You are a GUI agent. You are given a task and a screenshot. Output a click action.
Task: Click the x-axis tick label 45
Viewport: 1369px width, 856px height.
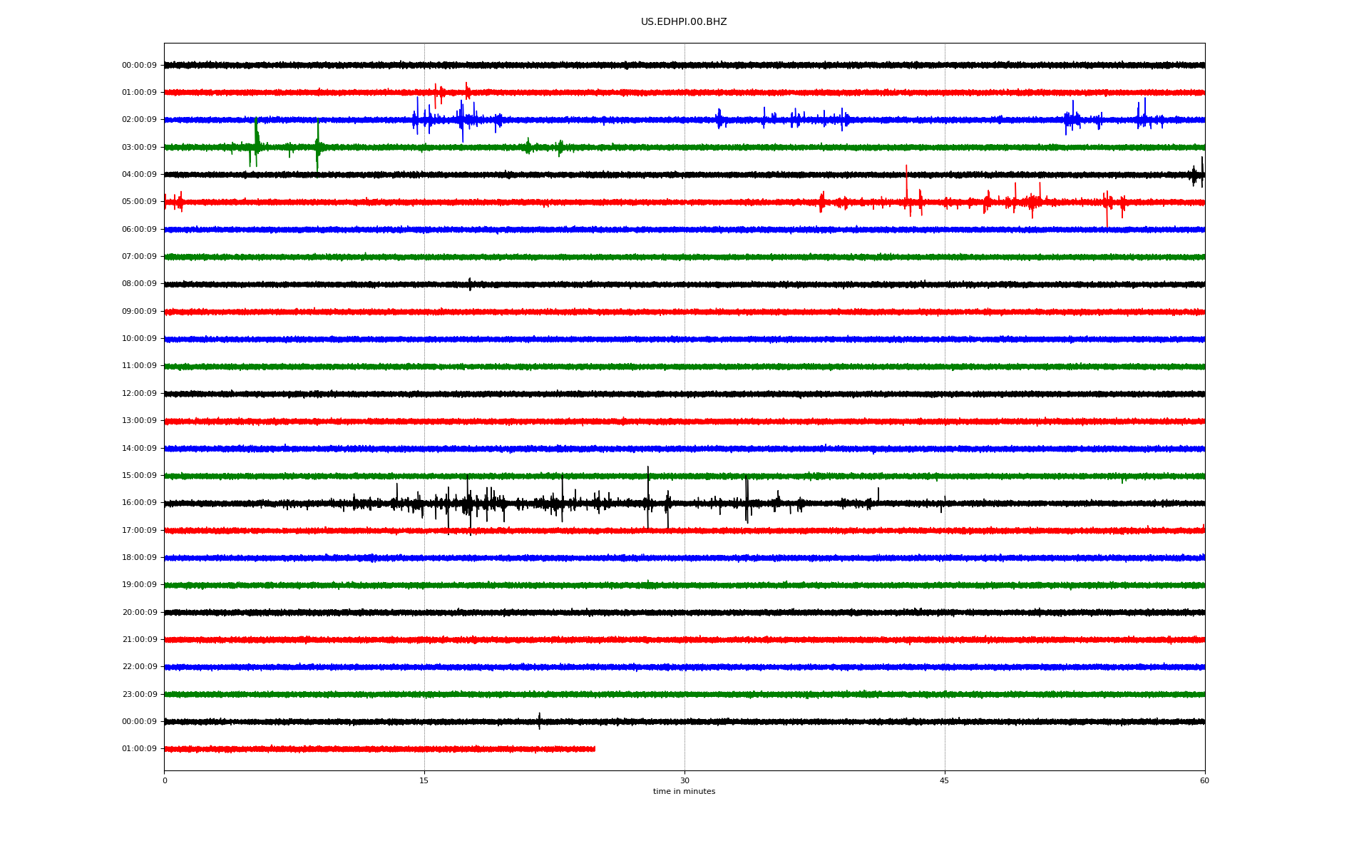point(945,780)
